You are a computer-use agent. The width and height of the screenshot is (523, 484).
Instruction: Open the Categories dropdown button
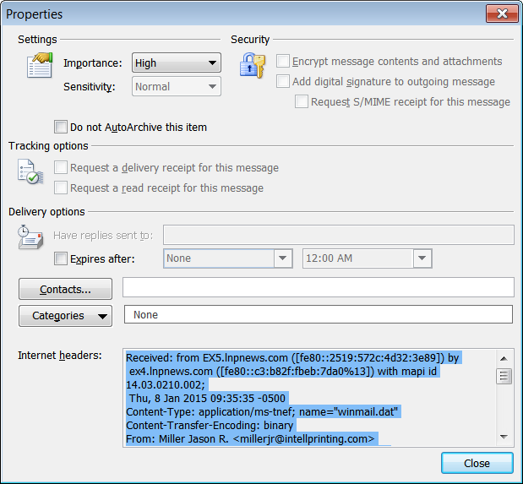click(65, 316)
